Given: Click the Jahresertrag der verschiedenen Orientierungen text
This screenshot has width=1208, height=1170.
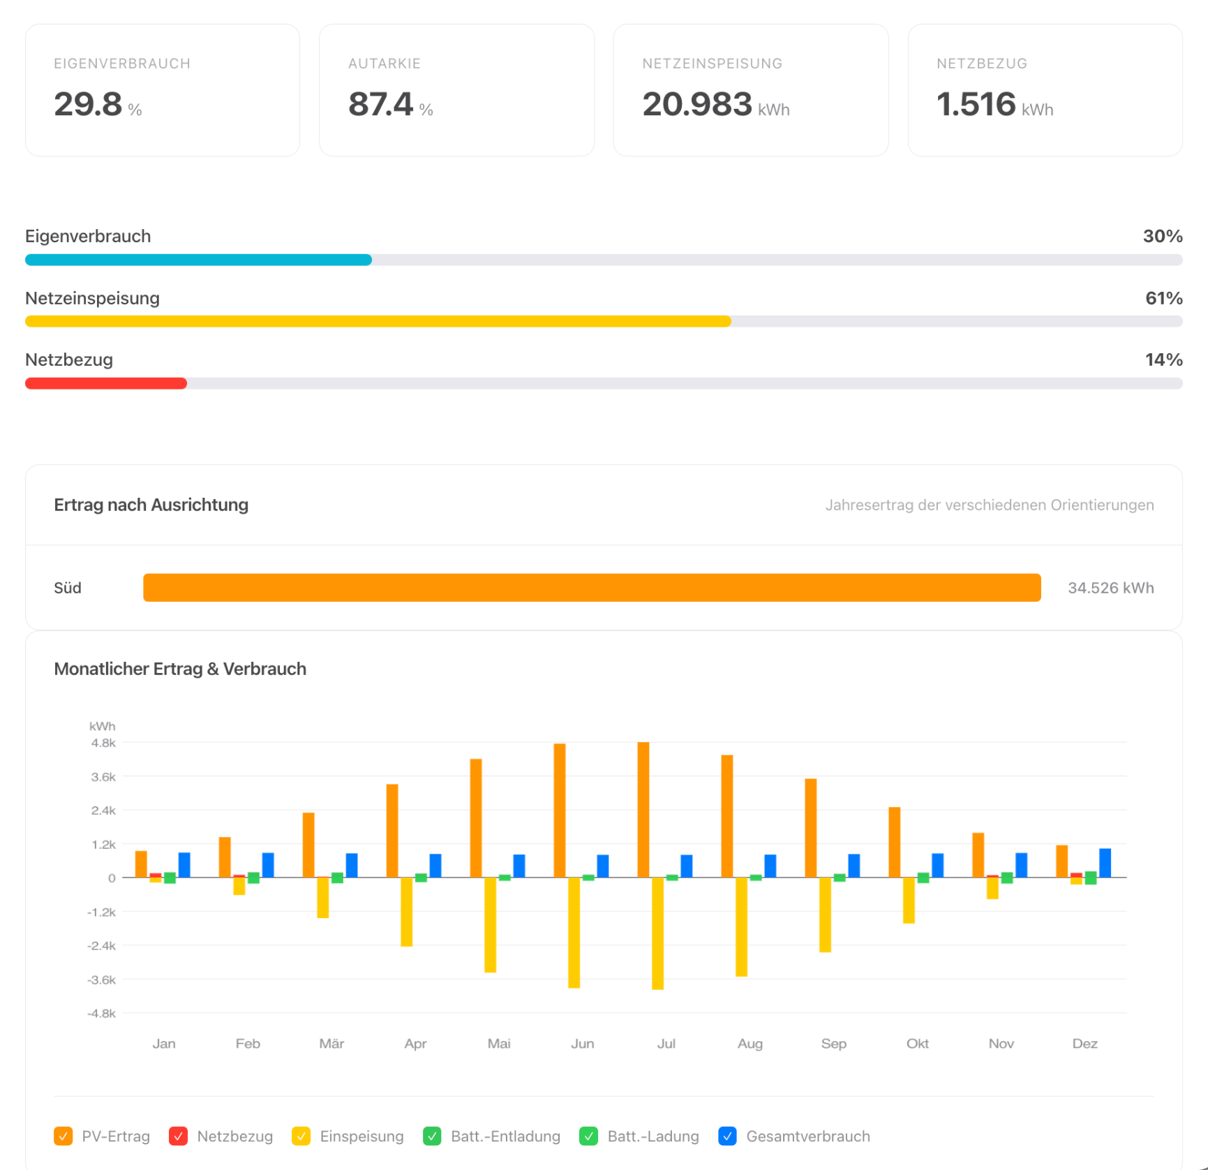Looking at the screenshot, I should click(x=990, y=505).
